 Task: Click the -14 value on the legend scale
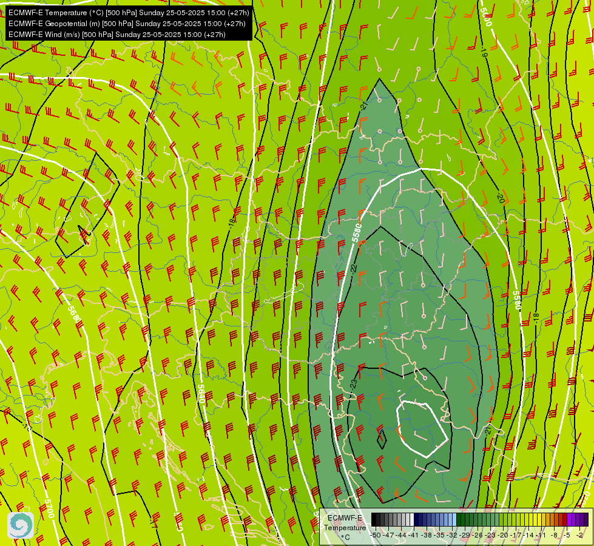528,535
